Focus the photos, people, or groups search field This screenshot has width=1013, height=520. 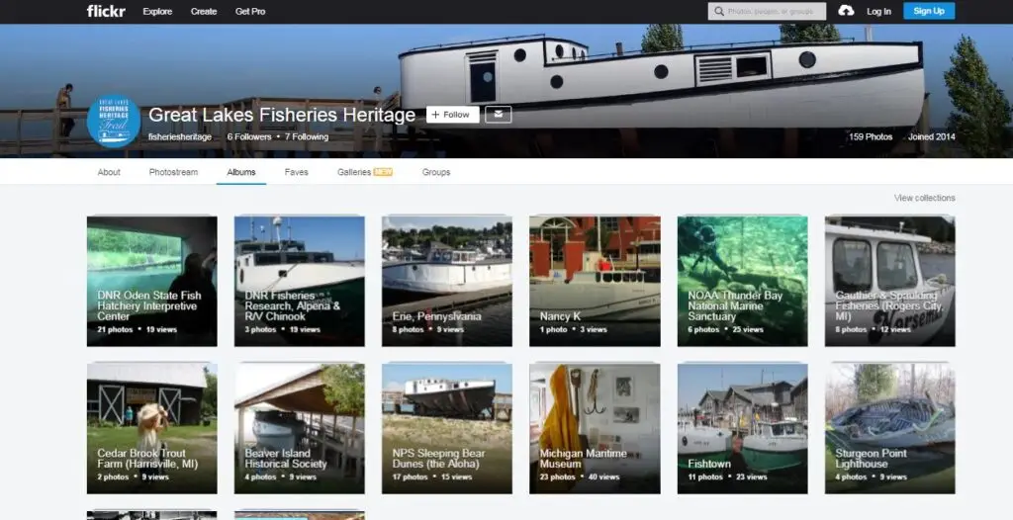(767, 11)
